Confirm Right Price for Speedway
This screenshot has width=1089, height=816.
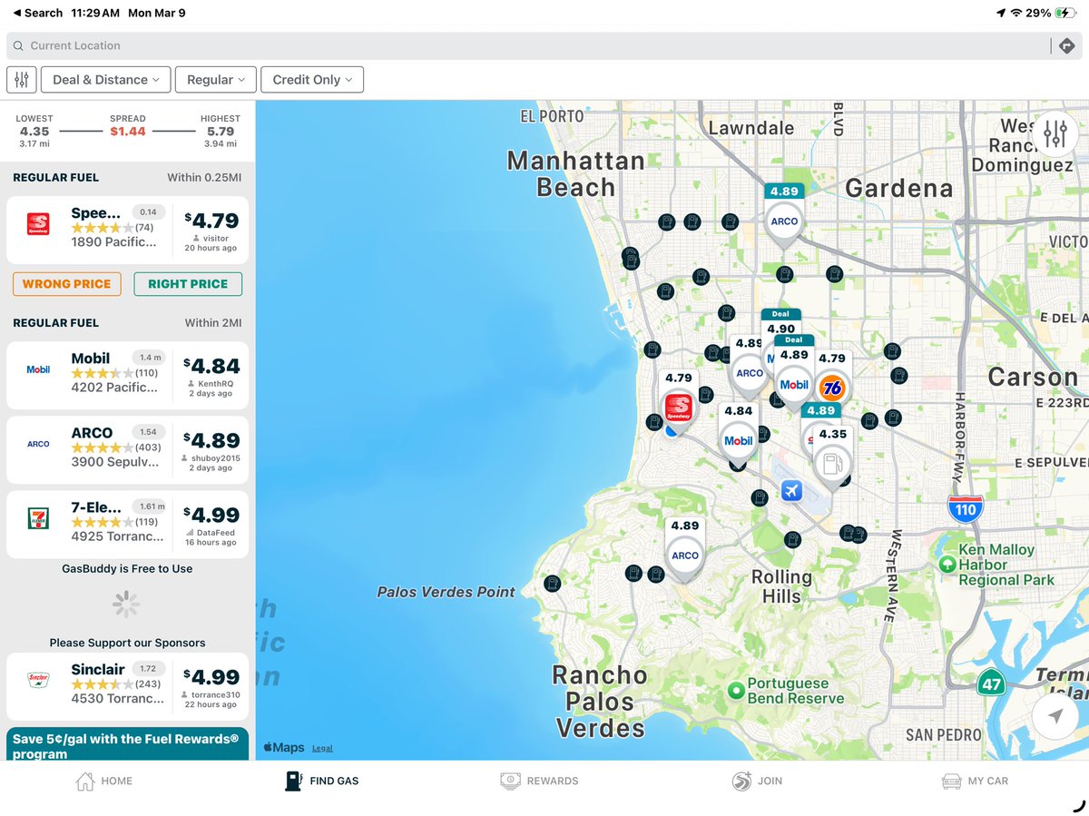(188, 284)
